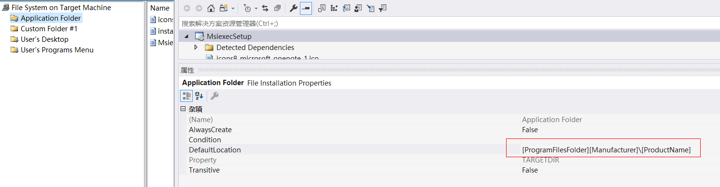Sort properties alphabetically
This screenshot has height=187, width=720.
pyautogui.click(x=198, y=96)
